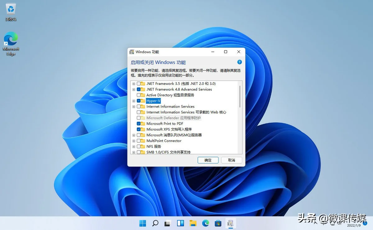Expand Microsoft 消息队列(MSMQ)服务器 node

134,135
